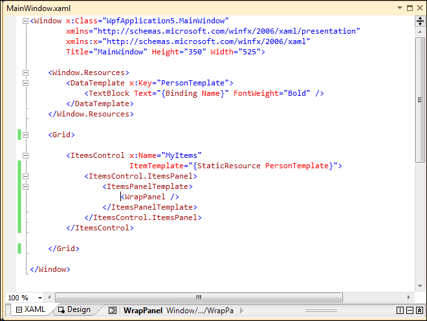Switch to the XAML tab

[x=30, y=310]
